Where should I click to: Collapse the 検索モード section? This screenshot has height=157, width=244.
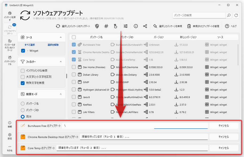click(x=61, y=94)
